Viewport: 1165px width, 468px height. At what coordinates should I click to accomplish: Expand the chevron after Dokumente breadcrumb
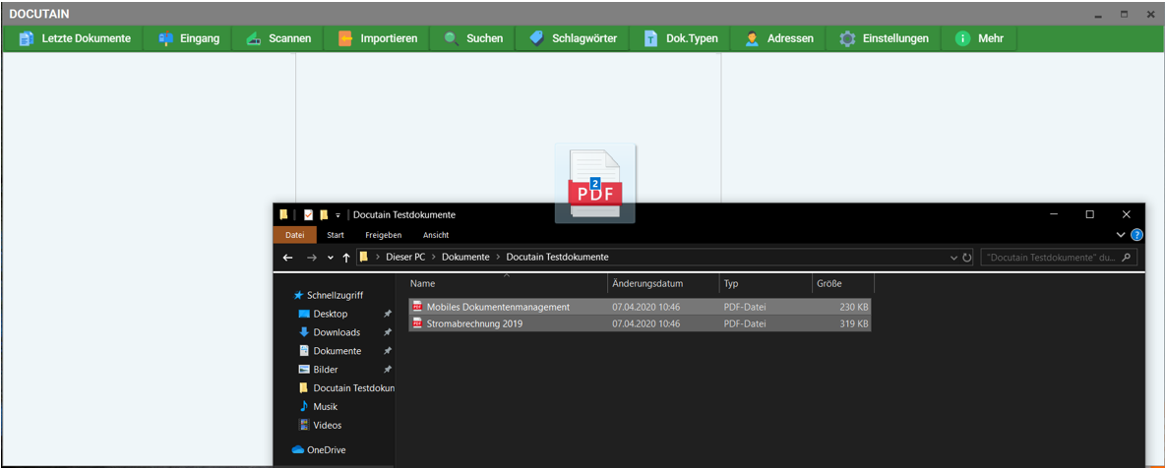(x=498, y=257)
